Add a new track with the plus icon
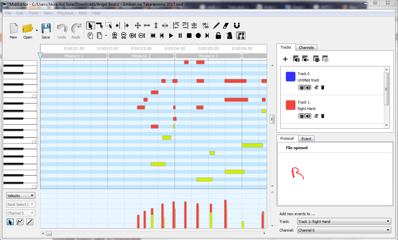This screenshot has width=398, height=240. [285, 59]
